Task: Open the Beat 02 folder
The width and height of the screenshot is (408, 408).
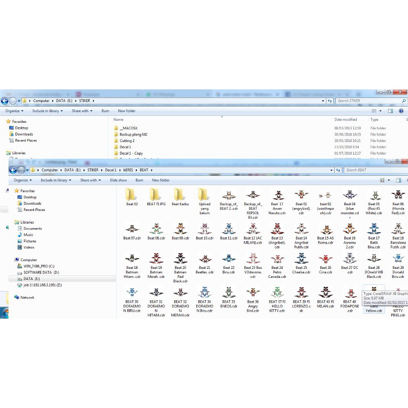Action: (132, 195)
